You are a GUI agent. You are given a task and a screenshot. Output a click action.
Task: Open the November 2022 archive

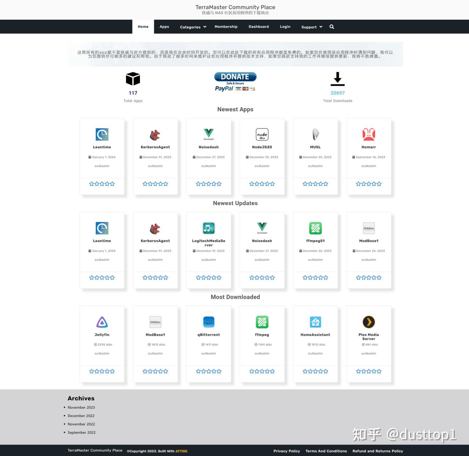[x=81, y=424]
